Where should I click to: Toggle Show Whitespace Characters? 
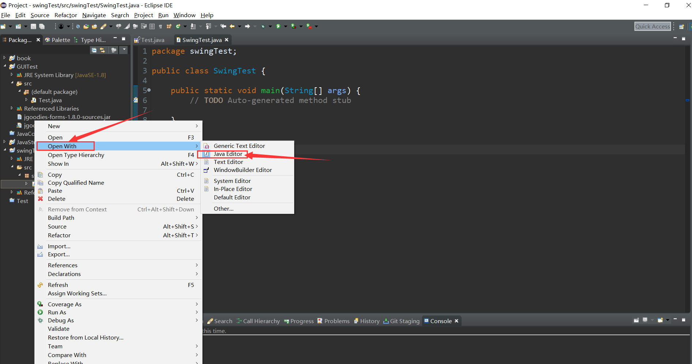(x=160, y=26)
